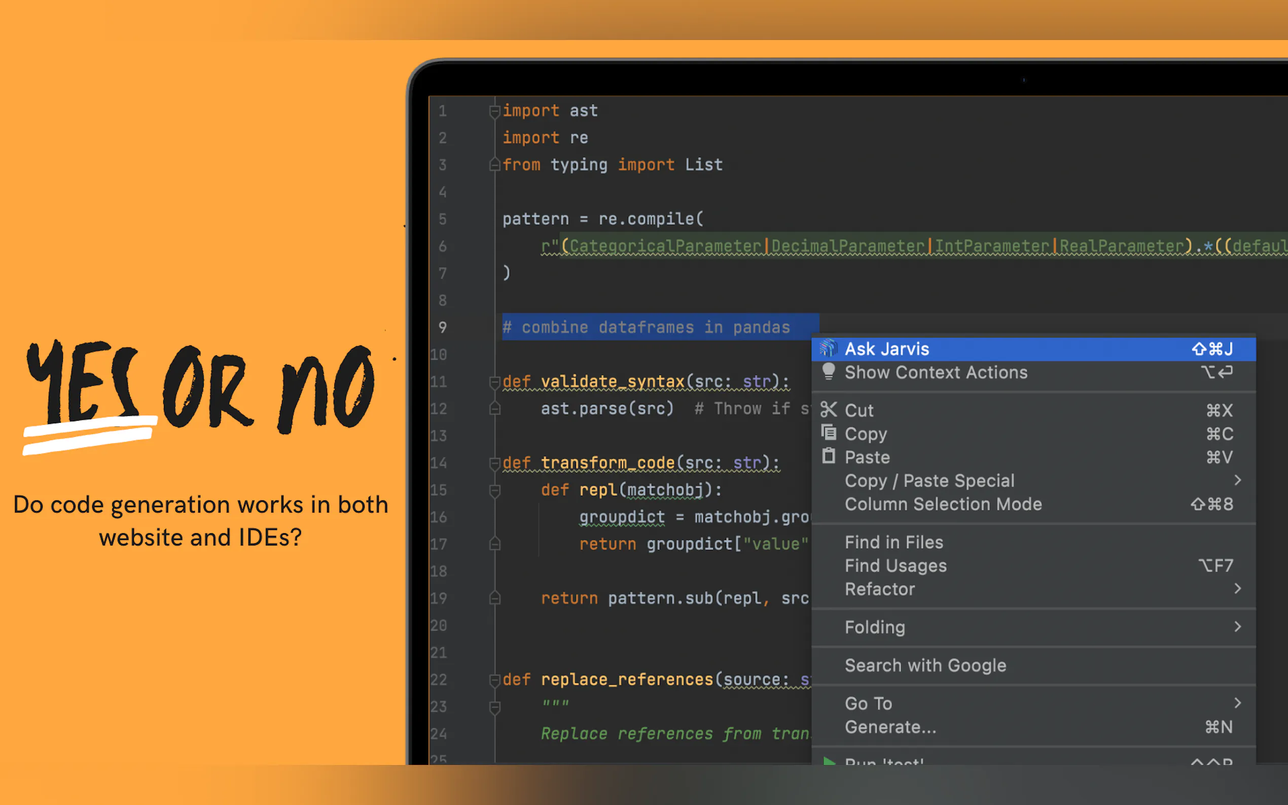Image resolution: width=1288 pixels, height=805 pixels.
Task: Click fold end marker on line 12
Action: point(494,409)
